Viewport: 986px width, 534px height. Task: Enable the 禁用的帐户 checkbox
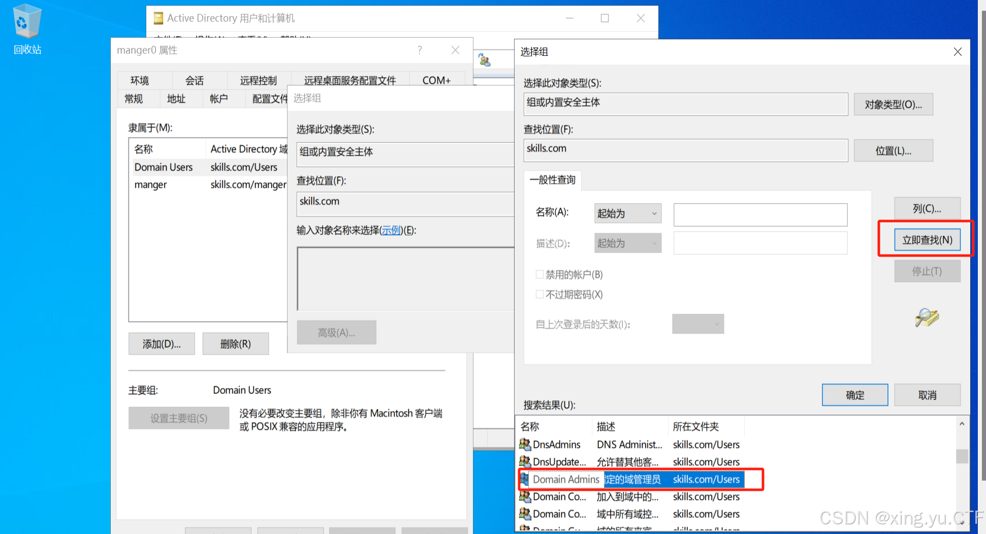(x=539, y=274)
